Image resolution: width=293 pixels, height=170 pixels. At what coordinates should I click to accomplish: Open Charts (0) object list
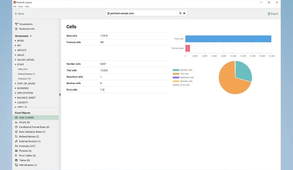(22, 122)
